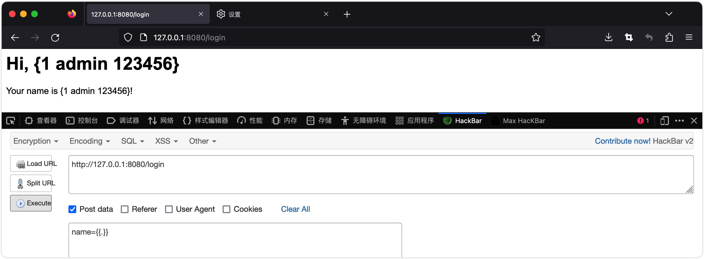Image resolution: width=704 pixels, height=259 pixels.
Task: Enable the Referer checkbox
Action: [x=125, y=209]
